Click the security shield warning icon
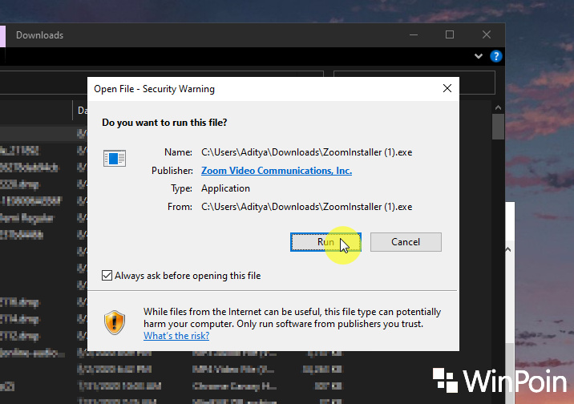 115,322
